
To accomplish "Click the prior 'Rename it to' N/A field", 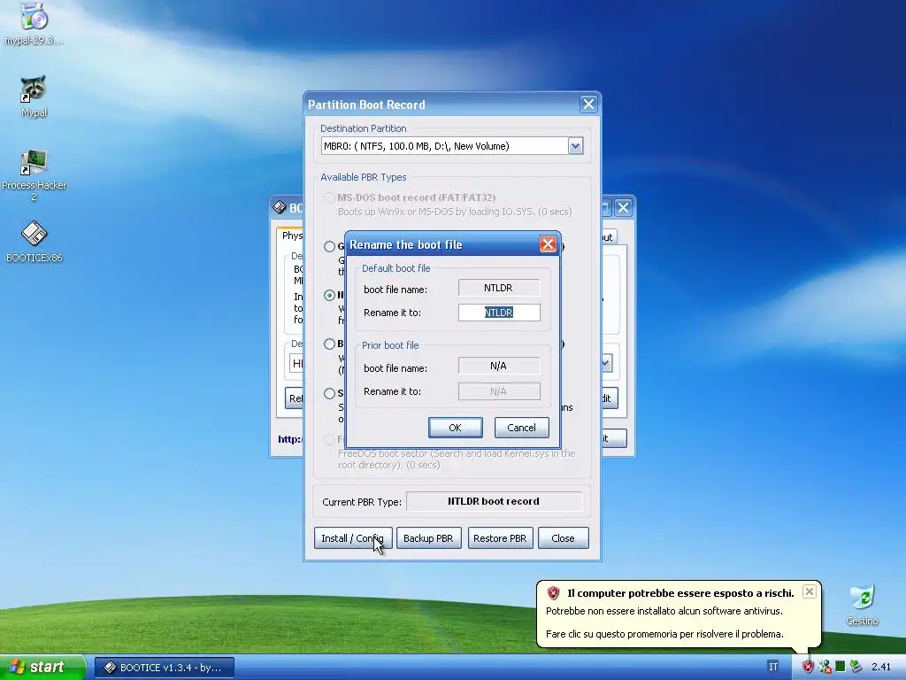I will pos(499,391).
